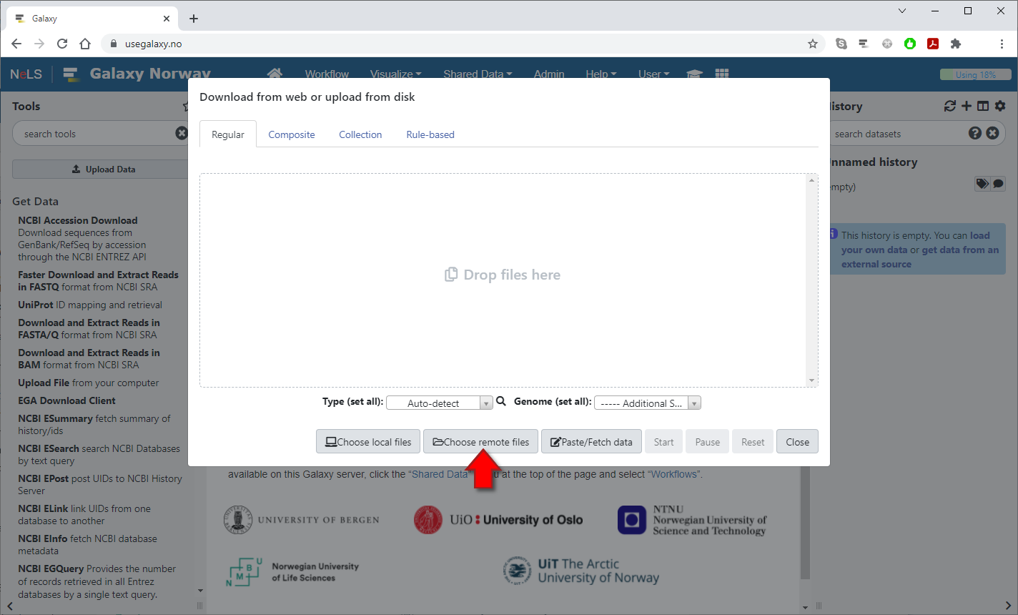Open history options gear icon
This screenshot has width=1018, height=615.
(1000, 106)
